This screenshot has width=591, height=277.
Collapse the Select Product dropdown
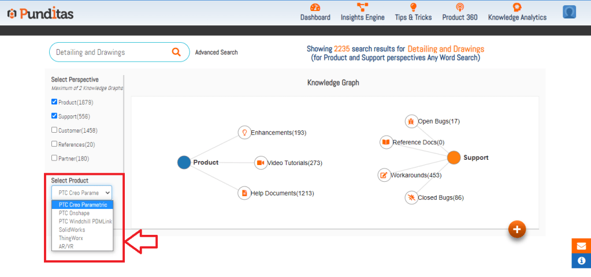click(81, 193)
